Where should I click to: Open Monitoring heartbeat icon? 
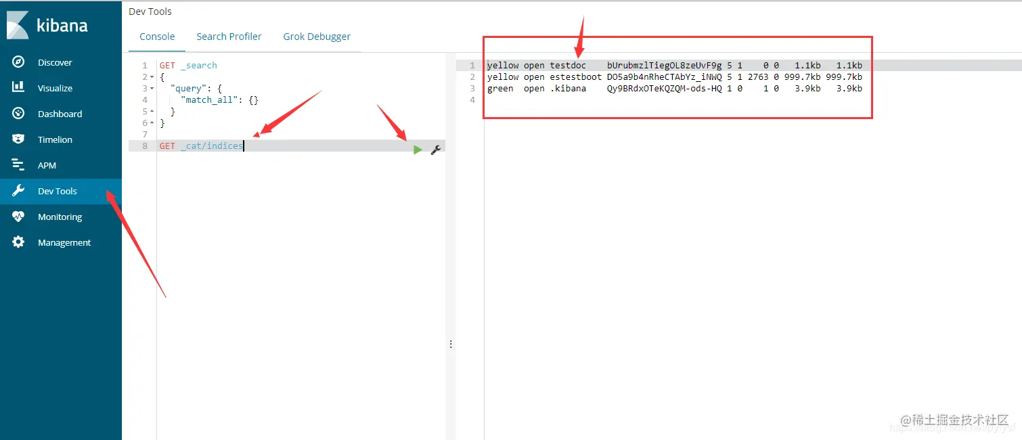click(18, 216)
